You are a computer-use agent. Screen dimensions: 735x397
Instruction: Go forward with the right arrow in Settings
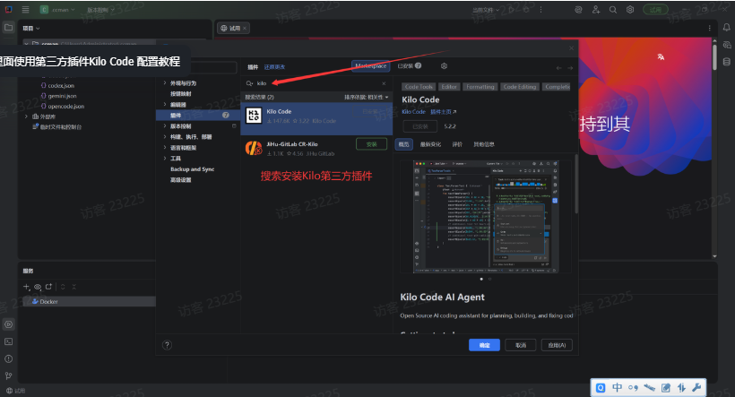pos(570,68)
